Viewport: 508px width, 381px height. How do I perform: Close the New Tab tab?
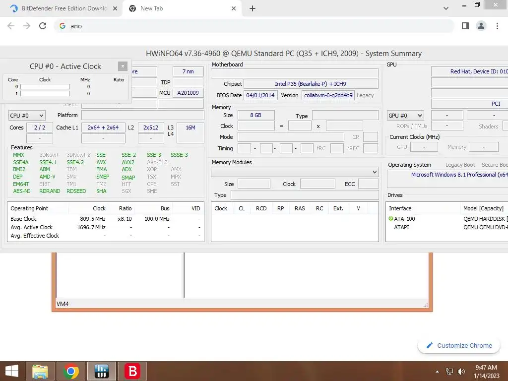[234, 8]
